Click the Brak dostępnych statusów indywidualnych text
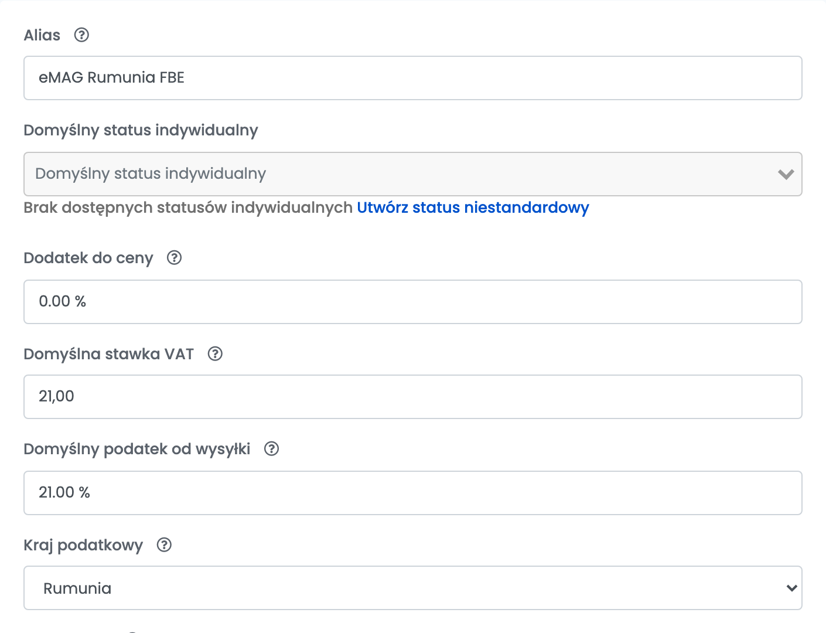 point(188,207)
